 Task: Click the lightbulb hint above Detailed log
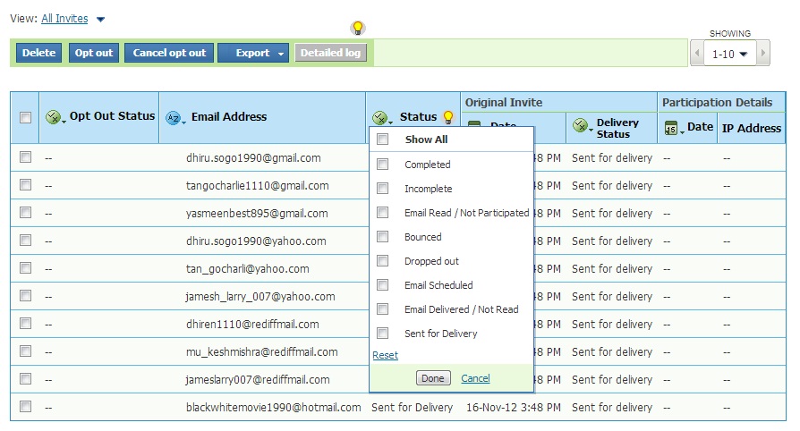tap(357, 28)
